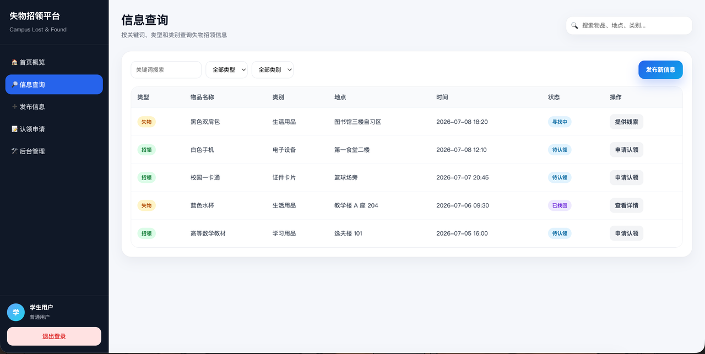Click the location 篮球场旁

pos(346,177)
